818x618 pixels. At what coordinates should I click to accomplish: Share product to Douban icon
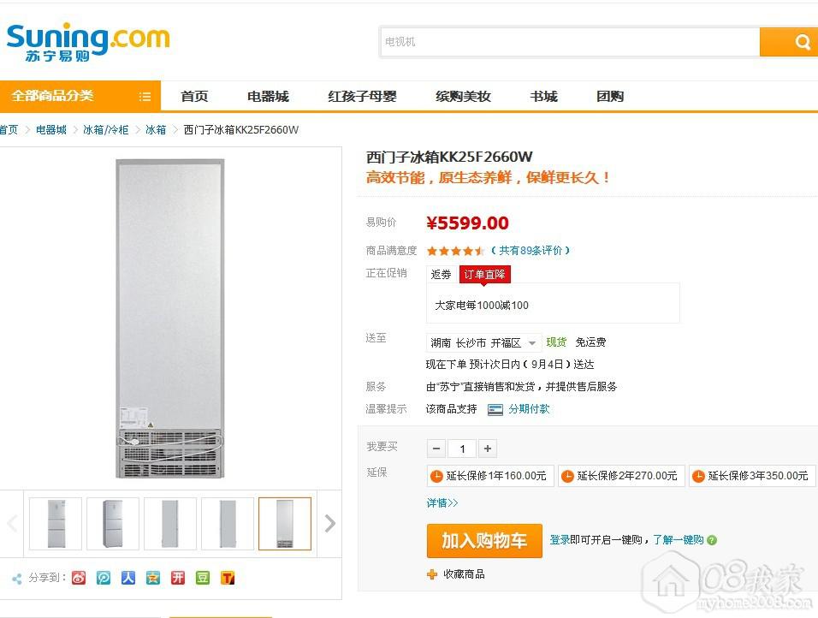203,578
